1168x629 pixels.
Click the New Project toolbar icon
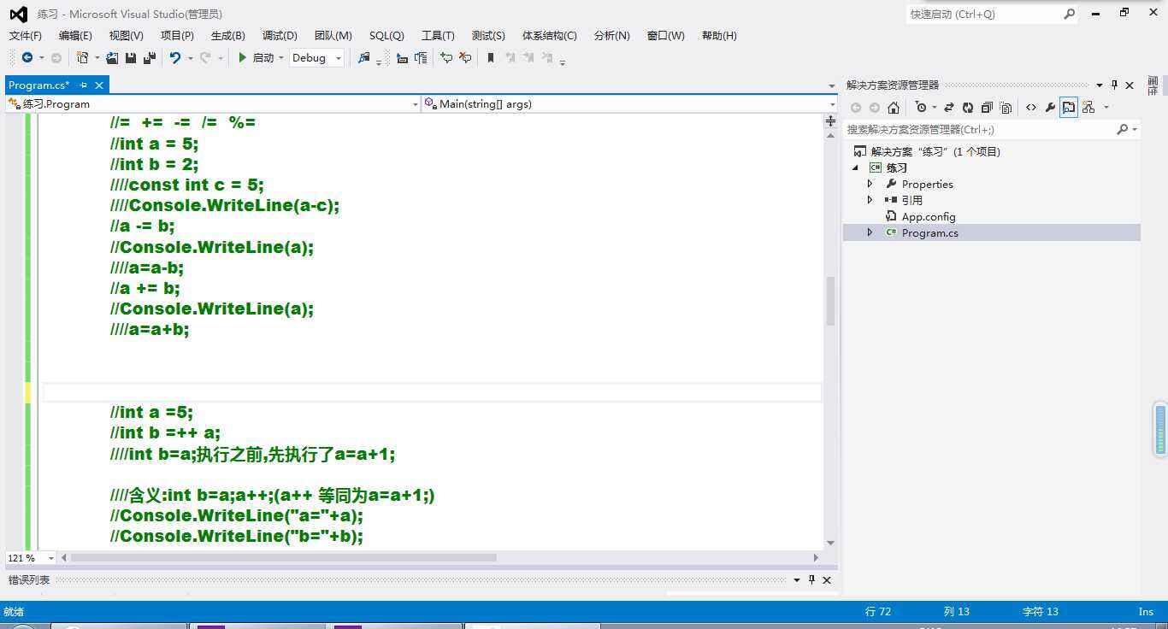click(82, 57)
